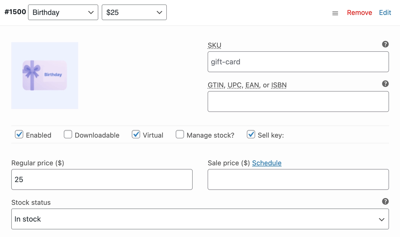Click Edit on variation #1500
400x237 pixels.
tap(385, 12)
